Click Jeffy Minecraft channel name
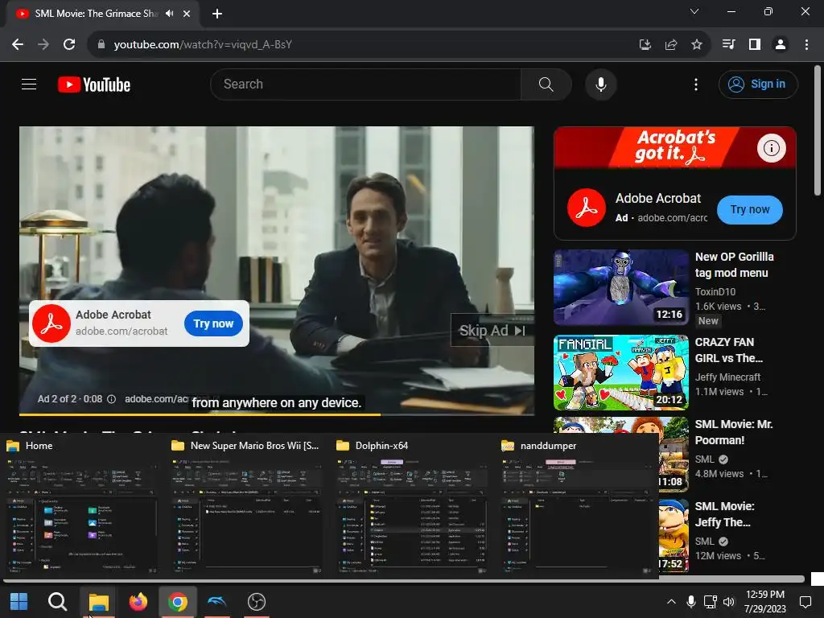Viewport: 824px width, 618px height. (x=727, y=377)
